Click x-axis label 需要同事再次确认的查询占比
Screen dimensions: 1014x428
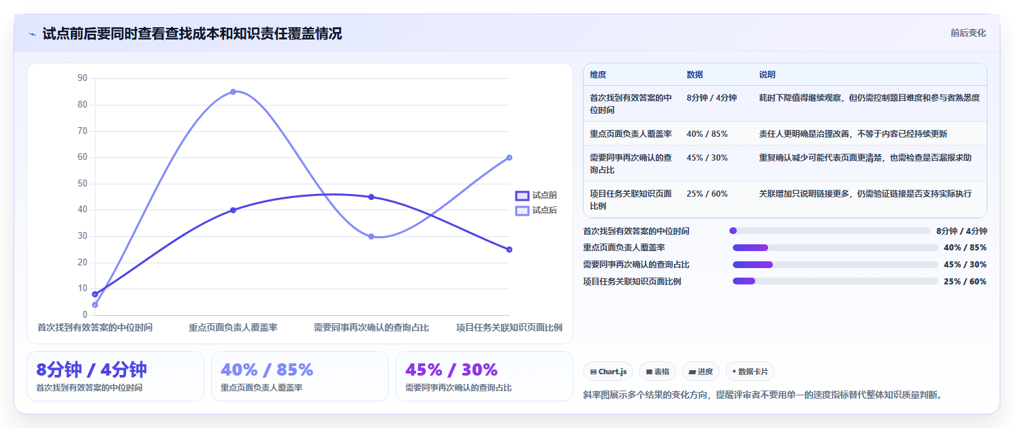coord(371,328)
